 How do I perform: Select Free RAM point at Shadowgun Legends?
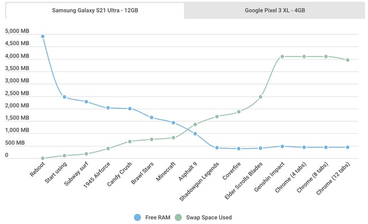pos(217,148)
